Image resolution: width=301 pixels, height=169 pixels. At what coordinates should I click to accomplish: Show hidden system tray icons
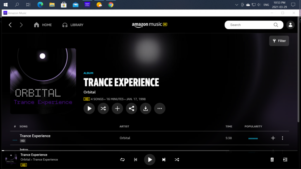(x=237, y=5)
